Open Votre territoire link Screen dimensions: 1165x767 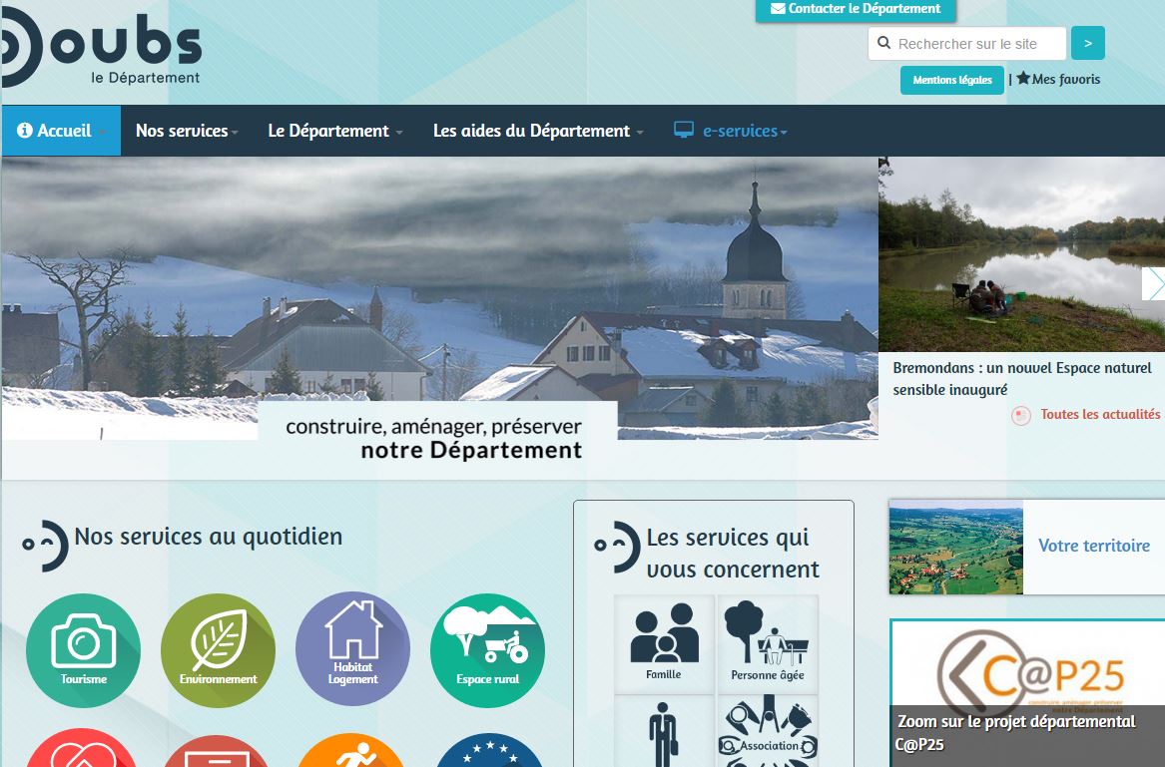point(1094,546)
